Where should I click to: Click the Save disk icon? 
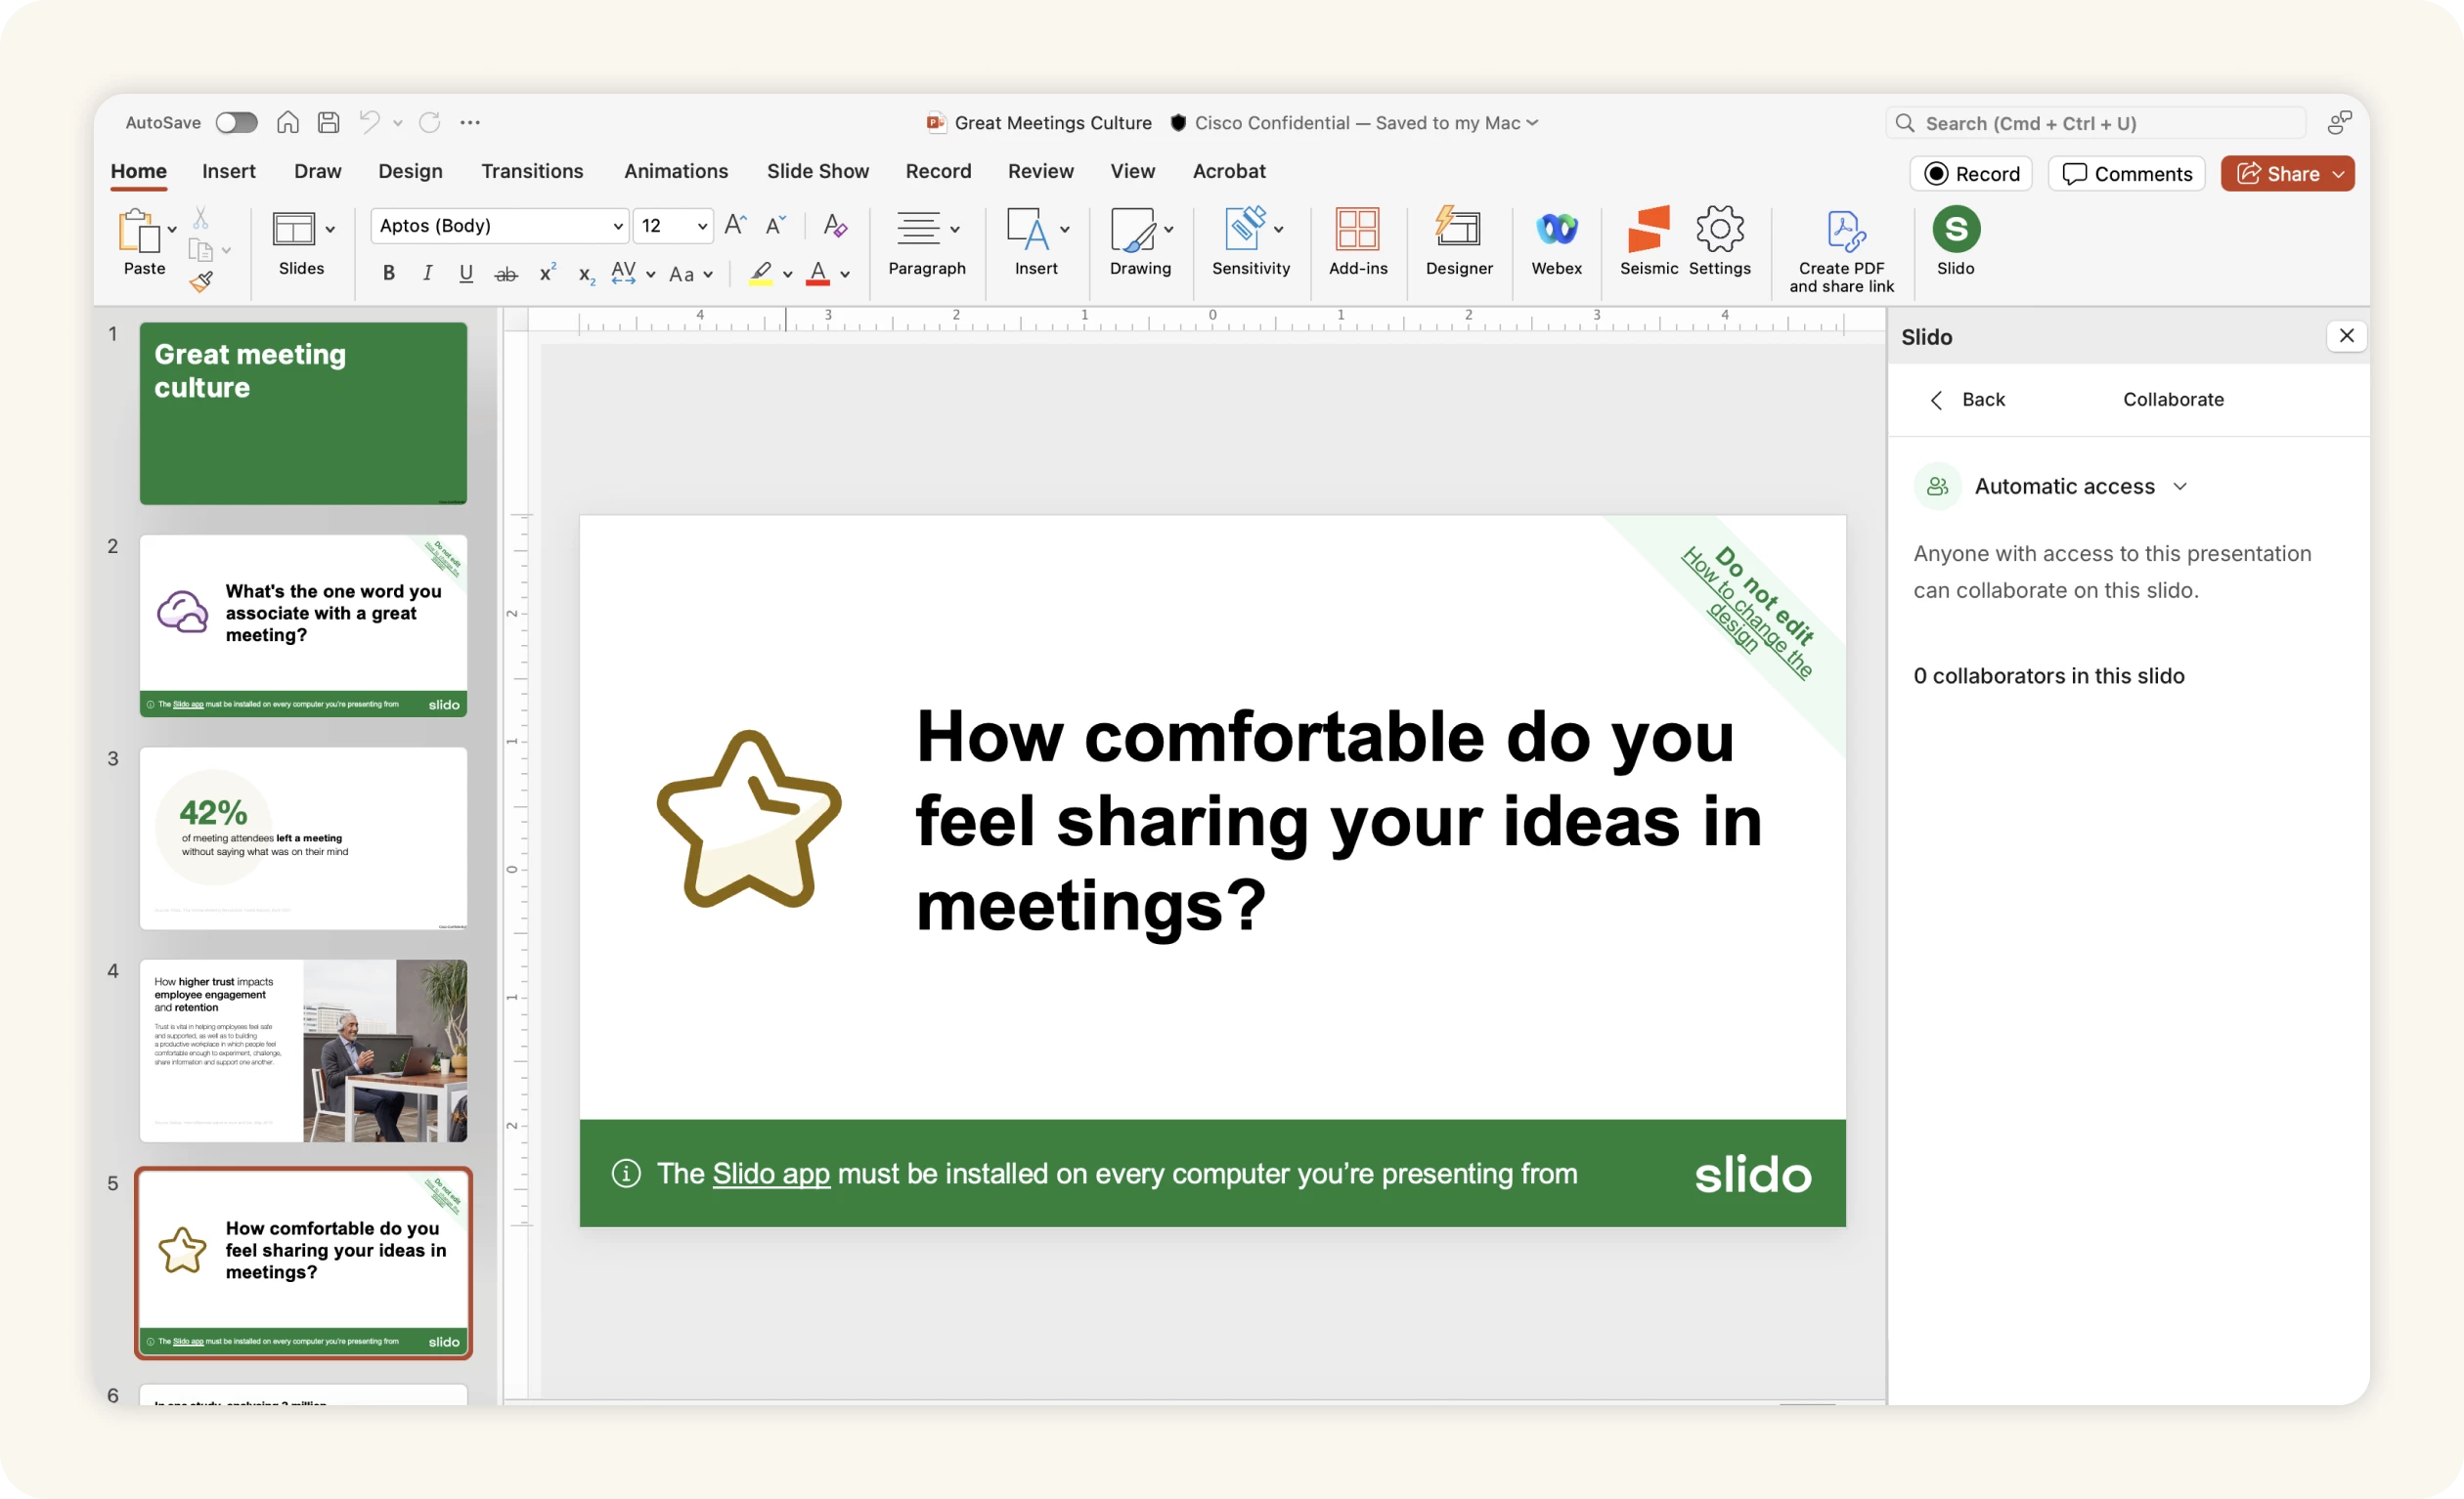(x=328, y=122)
